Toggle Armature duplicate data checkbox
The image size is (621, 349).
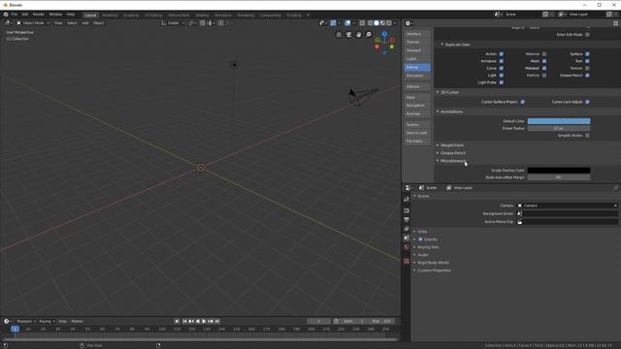502,61
